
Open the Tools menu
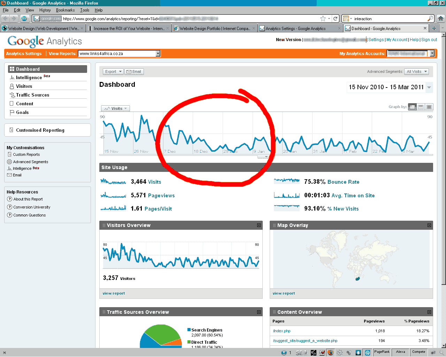85,10
